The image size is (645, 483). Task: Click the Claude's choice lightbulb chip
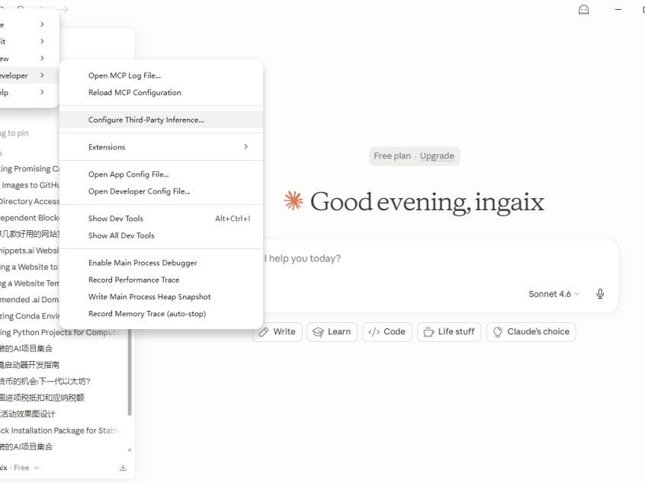pos(531,331)
